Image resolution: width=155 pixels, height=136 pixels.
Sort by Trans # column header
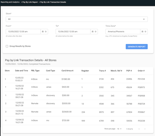(x=102, y=71)
